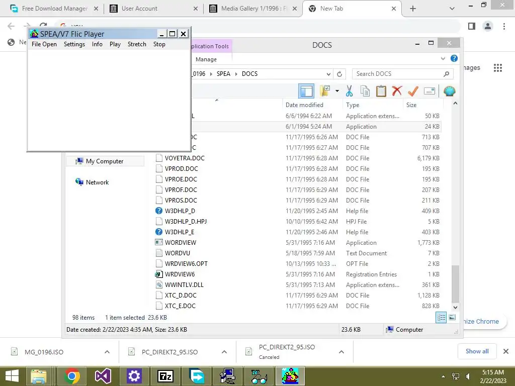Click the folder options checkmark icon
This screenshot has width=515, height=386.
pyautogui.click(x=325, y=91)
